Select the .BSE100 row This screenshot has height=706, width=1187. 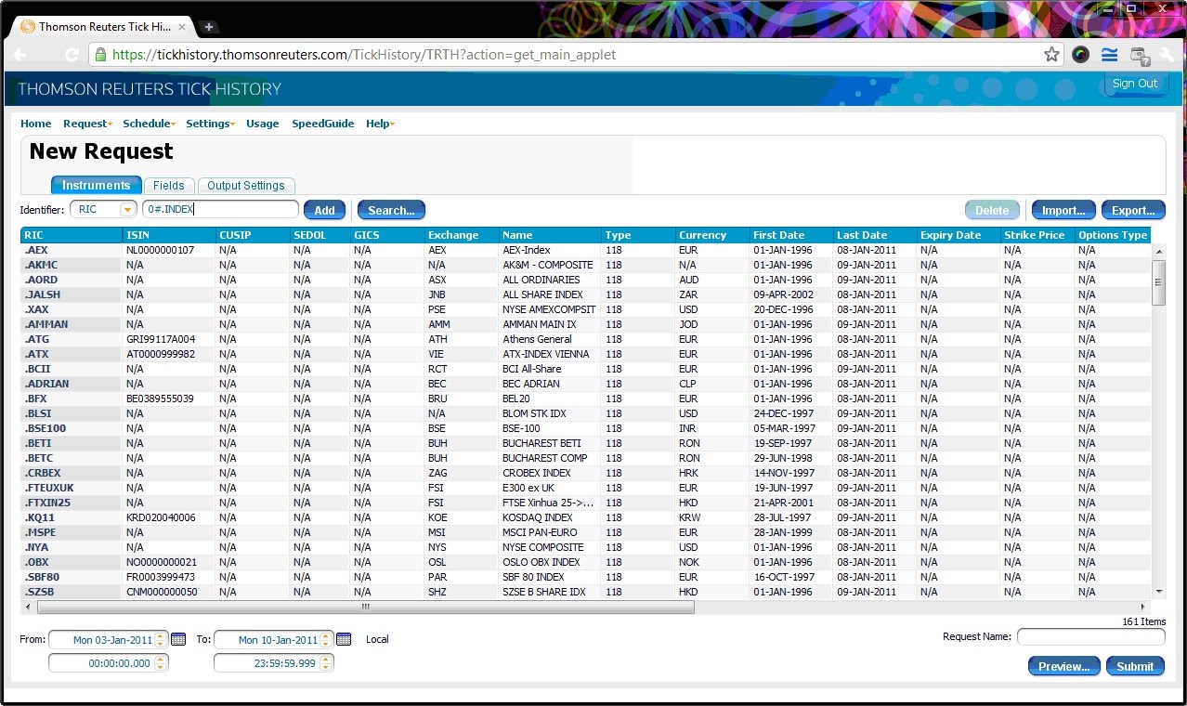[x=586, y=428]
